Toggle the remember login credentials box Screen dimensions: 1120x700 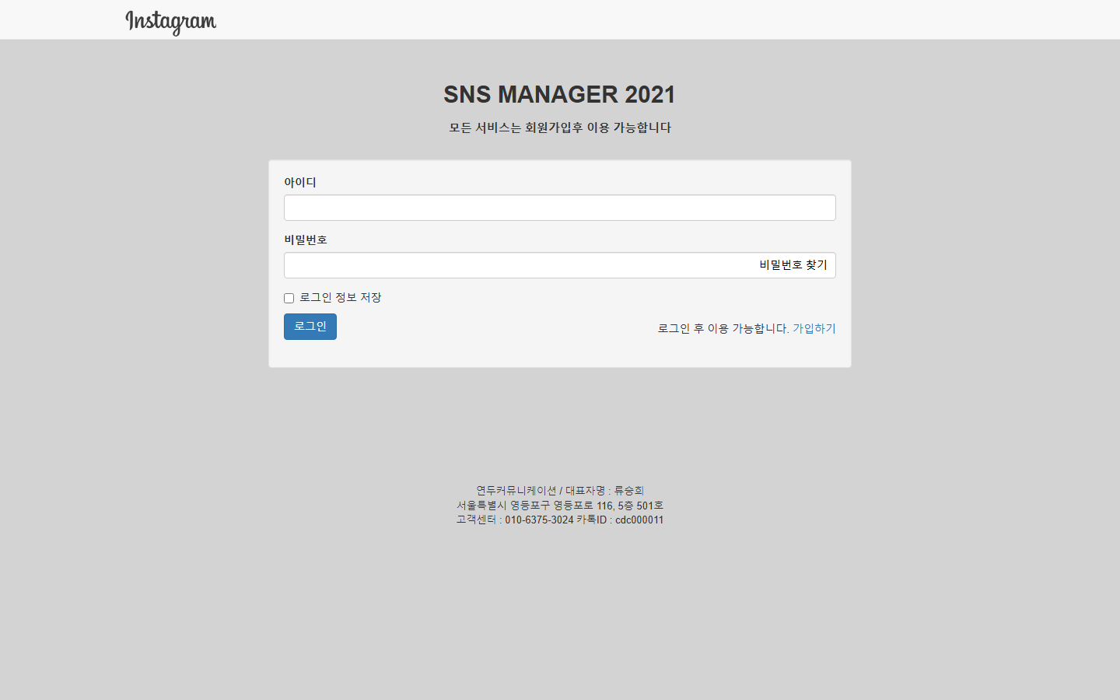coord(289,298)
